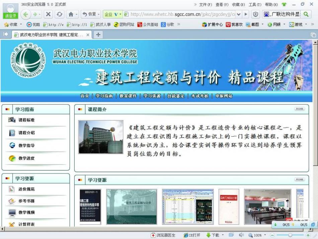Click the green magnifier search icon
The image size is (318, 239).
(306, 14)
